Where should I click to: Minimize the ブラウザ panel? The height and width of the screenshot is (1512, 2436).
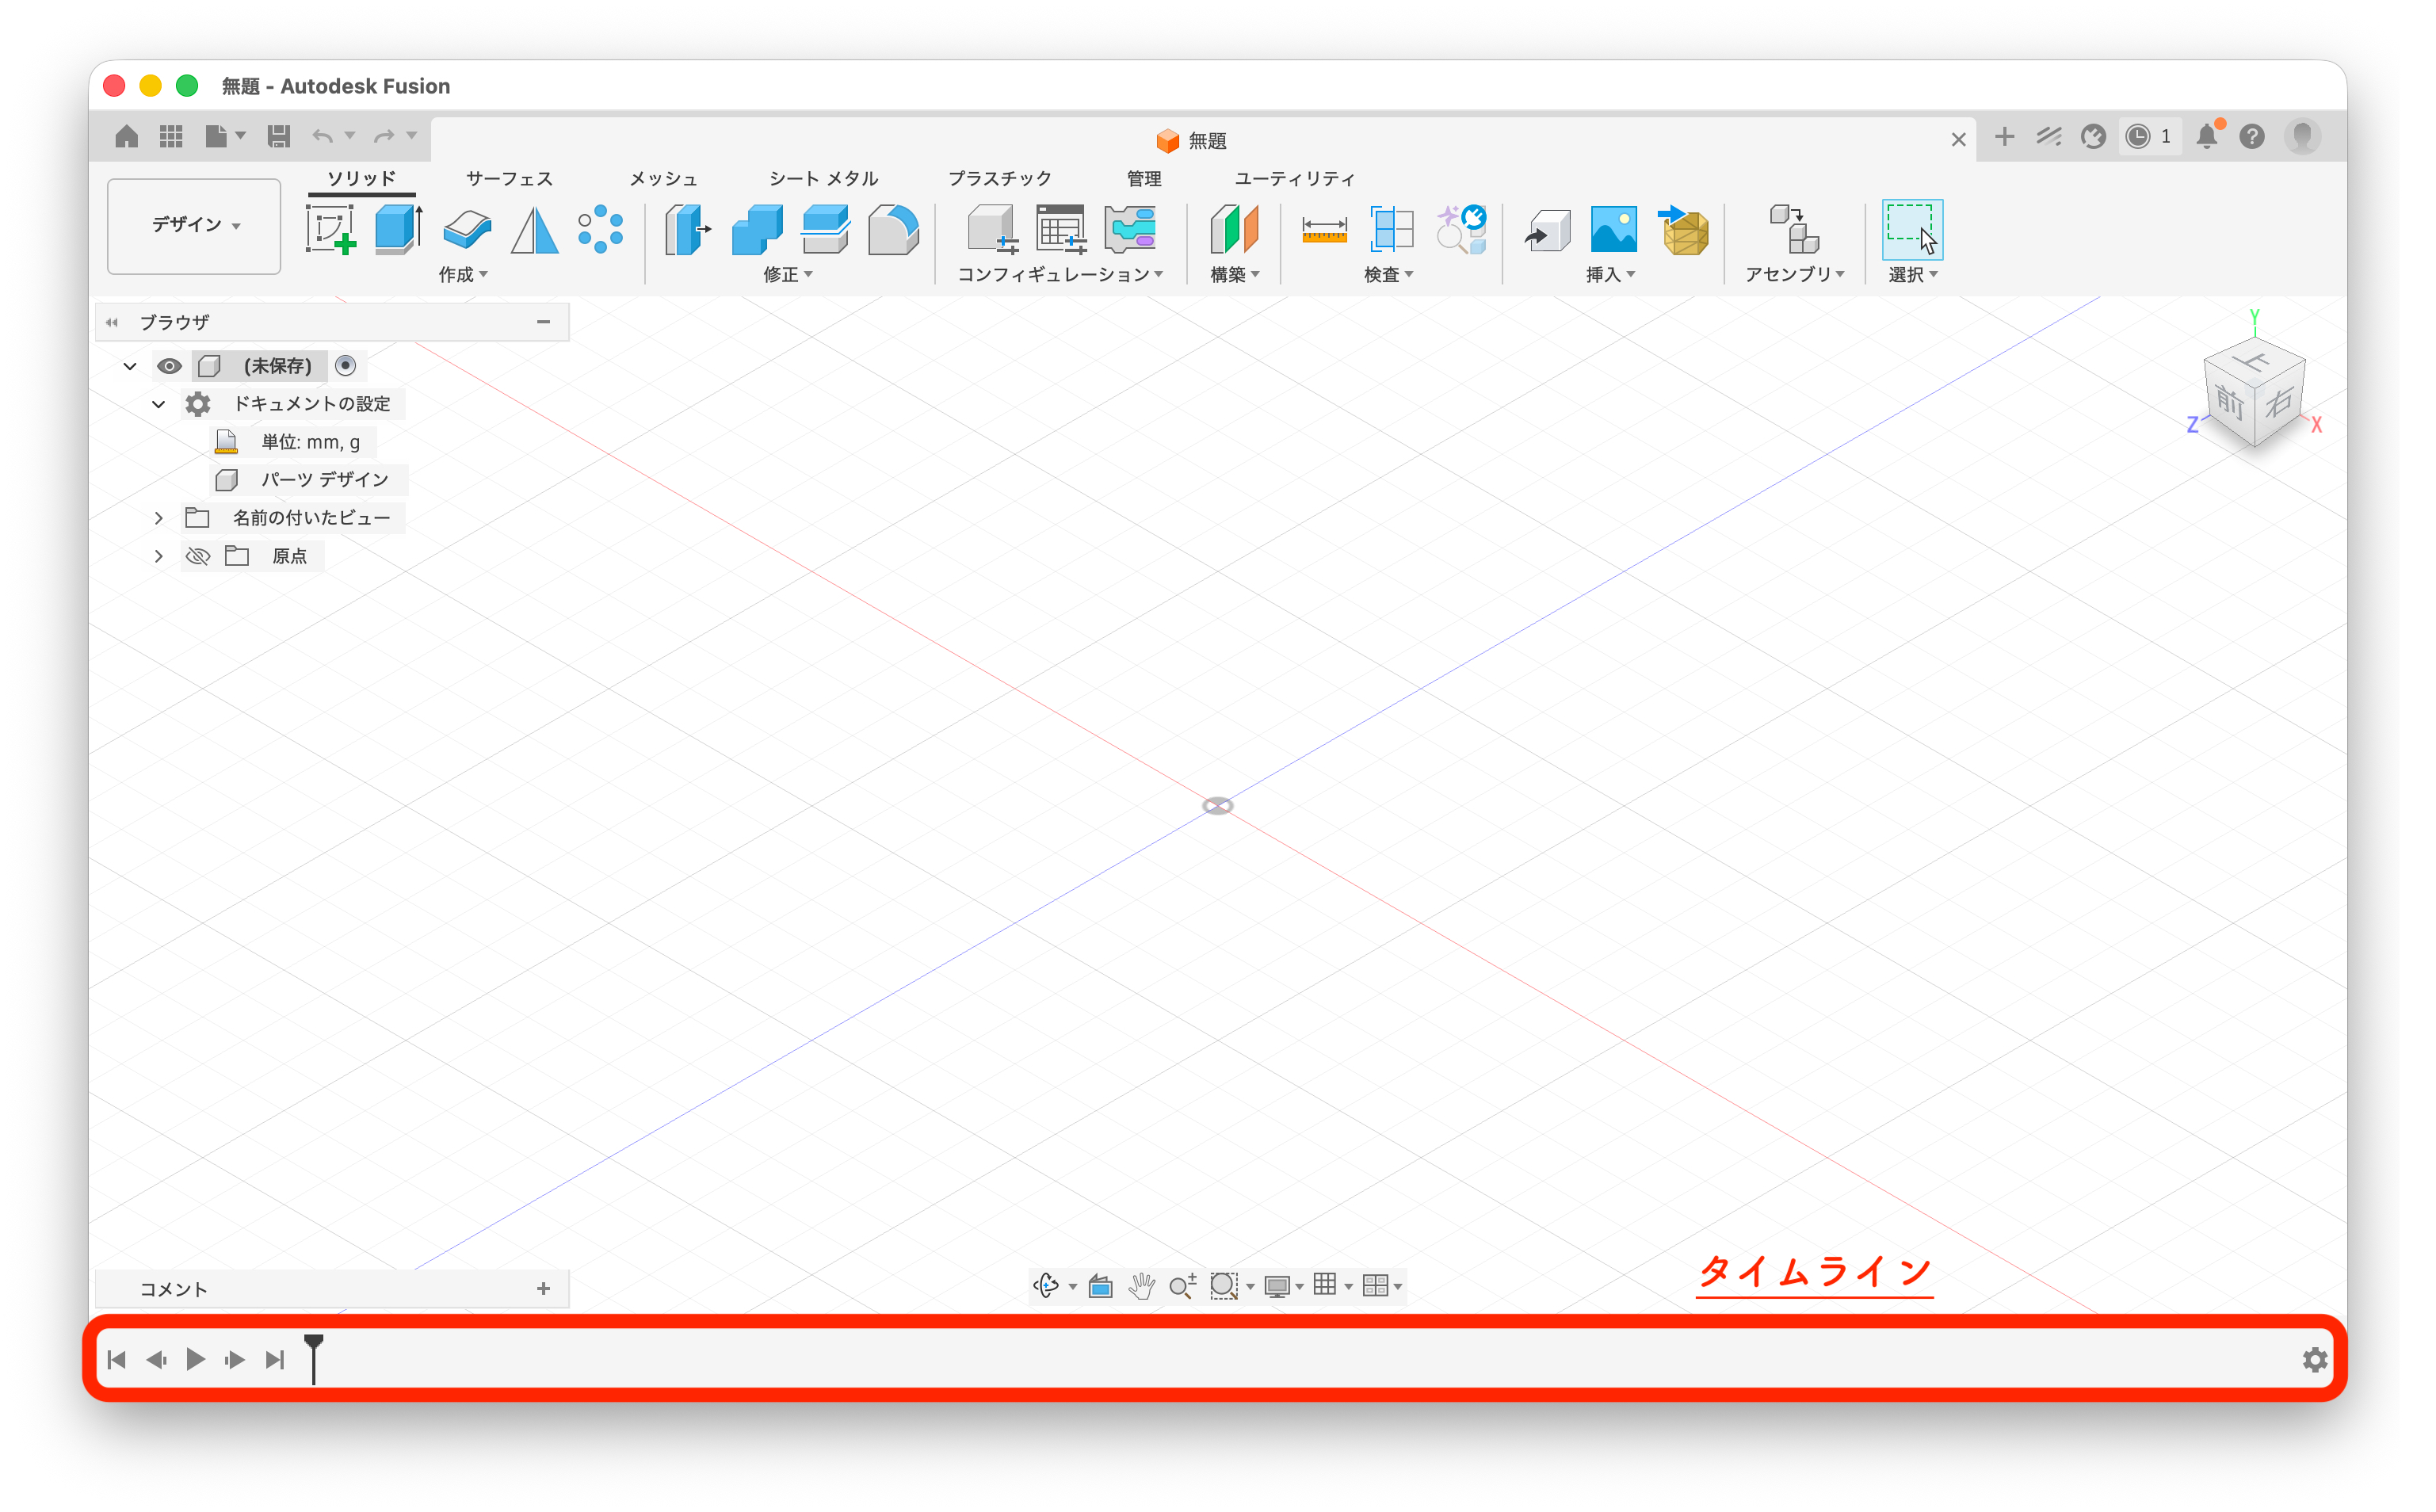pyautogui.click(x=543, y=322)
